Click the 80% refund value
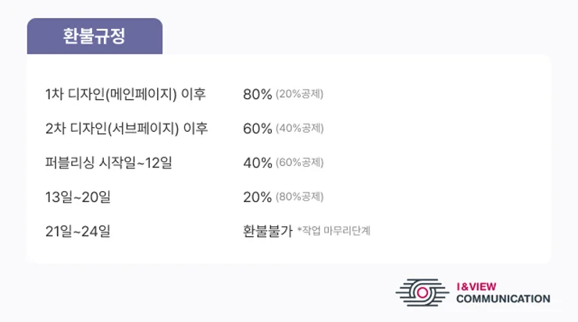578x322 pixels. point(257,94)
